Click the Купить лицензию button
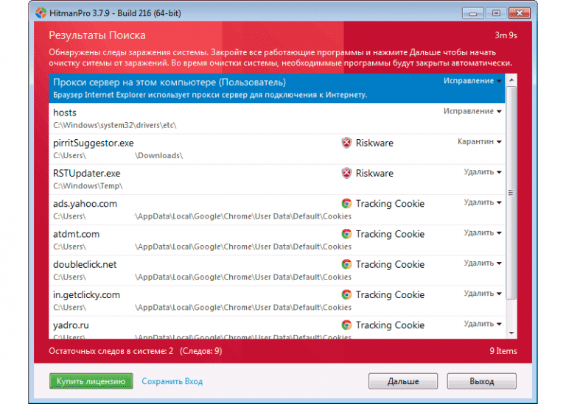 click(x=91, y=381)
